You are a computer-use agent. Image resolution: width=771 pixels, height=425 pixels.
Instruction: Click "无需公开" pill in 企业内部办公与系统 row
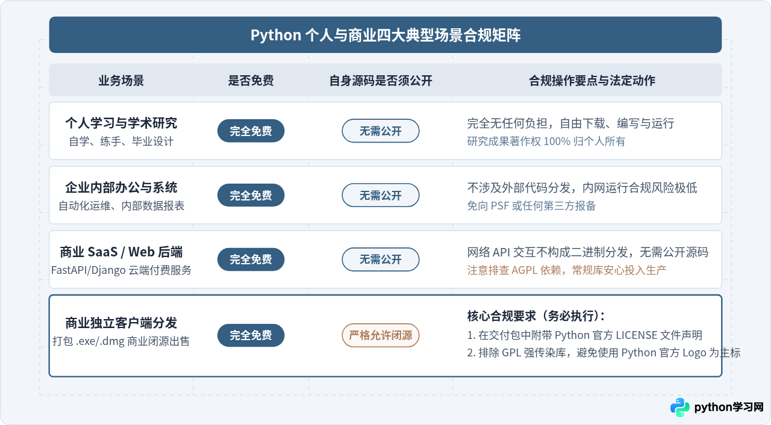381,195
